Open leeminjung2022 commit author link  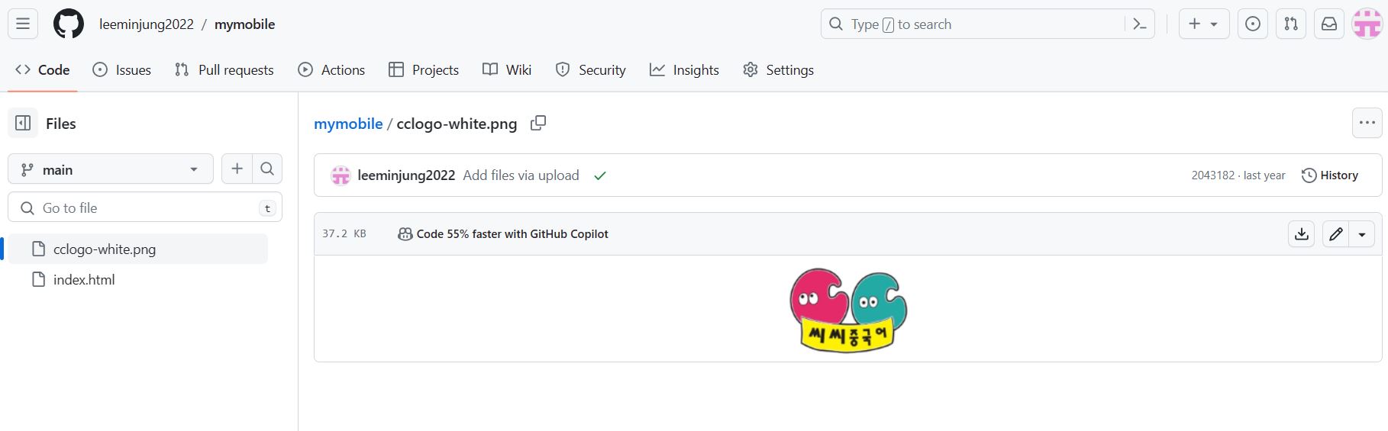(x=406, y=175)
